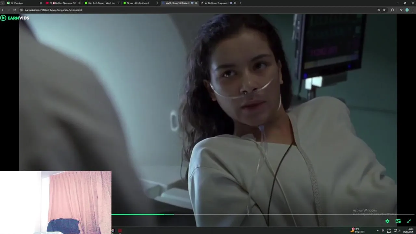Open the browser extensions menu
Viewport: 416px width, 234px height.
392,10
